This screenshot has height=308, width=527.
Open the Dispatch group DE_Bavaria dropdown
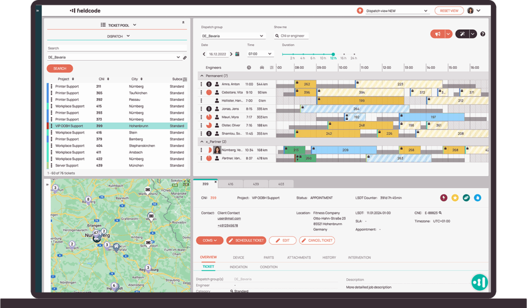coord(233,36)
